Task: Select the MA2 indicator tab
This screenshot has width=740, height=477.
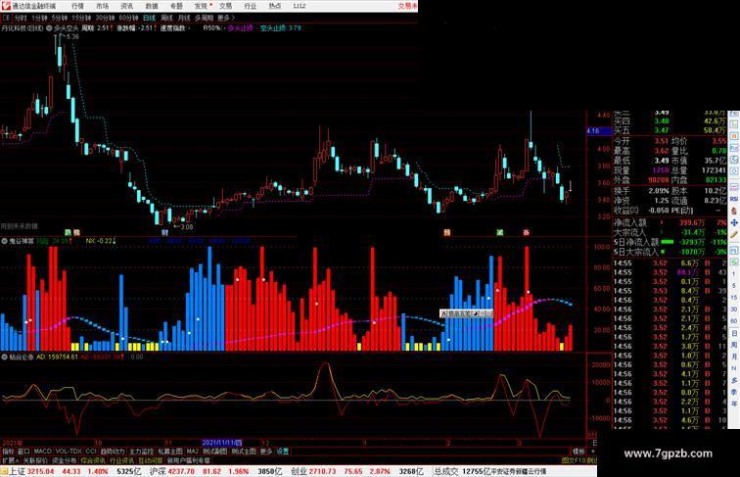Action: [x=193, y=452]
